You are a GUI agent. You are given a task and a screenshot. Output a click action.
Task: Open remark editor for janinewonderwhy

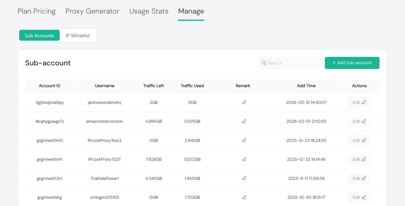point(244,102)
